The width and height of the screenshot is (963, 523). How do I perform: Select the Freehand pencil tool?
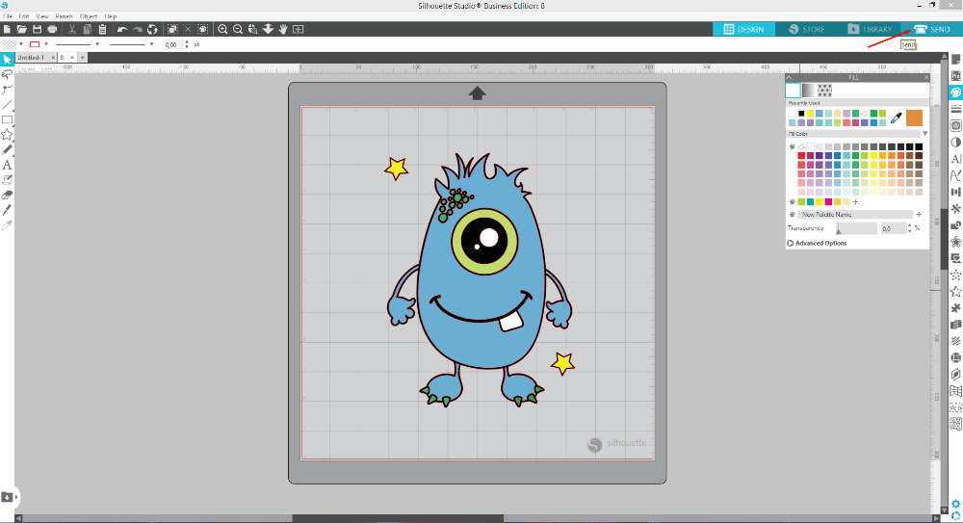[7, 150]
